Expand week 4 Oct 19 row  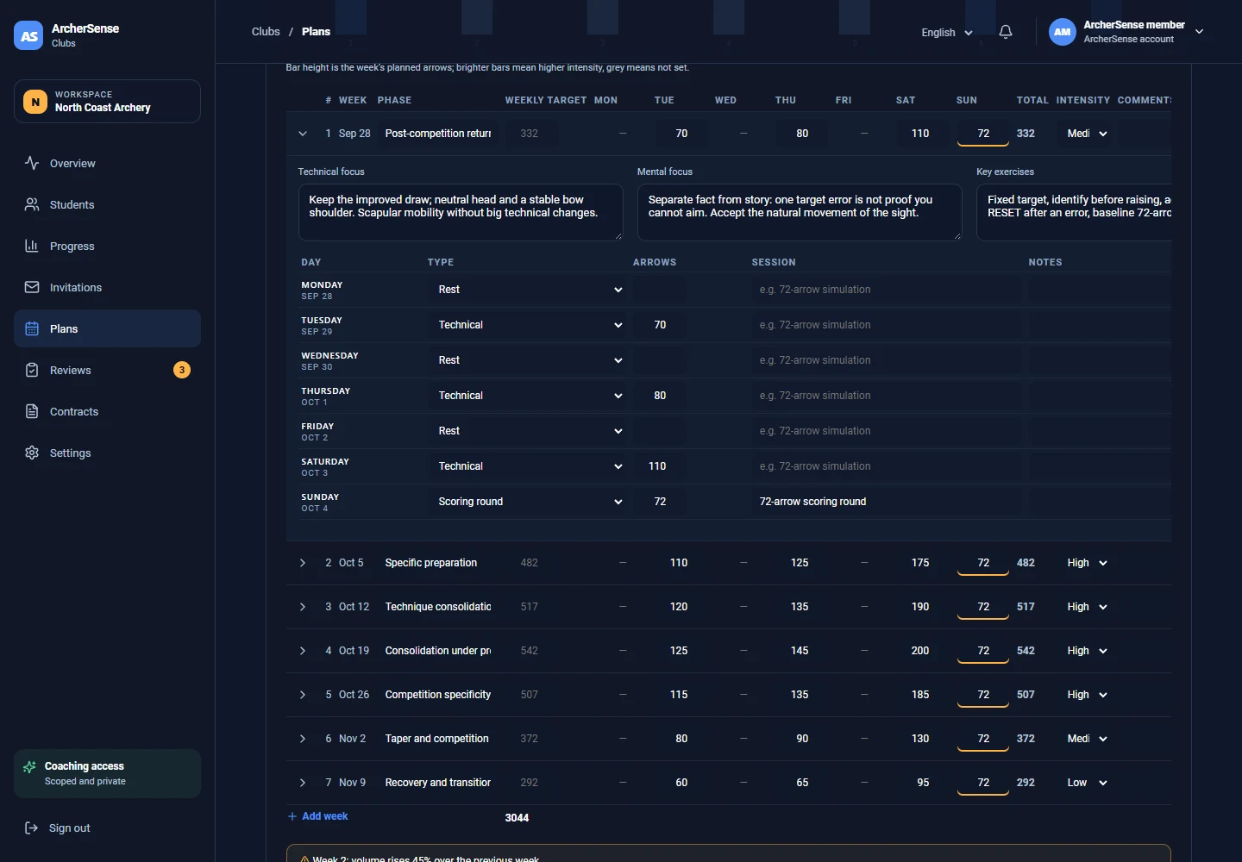tap(303, 651)
